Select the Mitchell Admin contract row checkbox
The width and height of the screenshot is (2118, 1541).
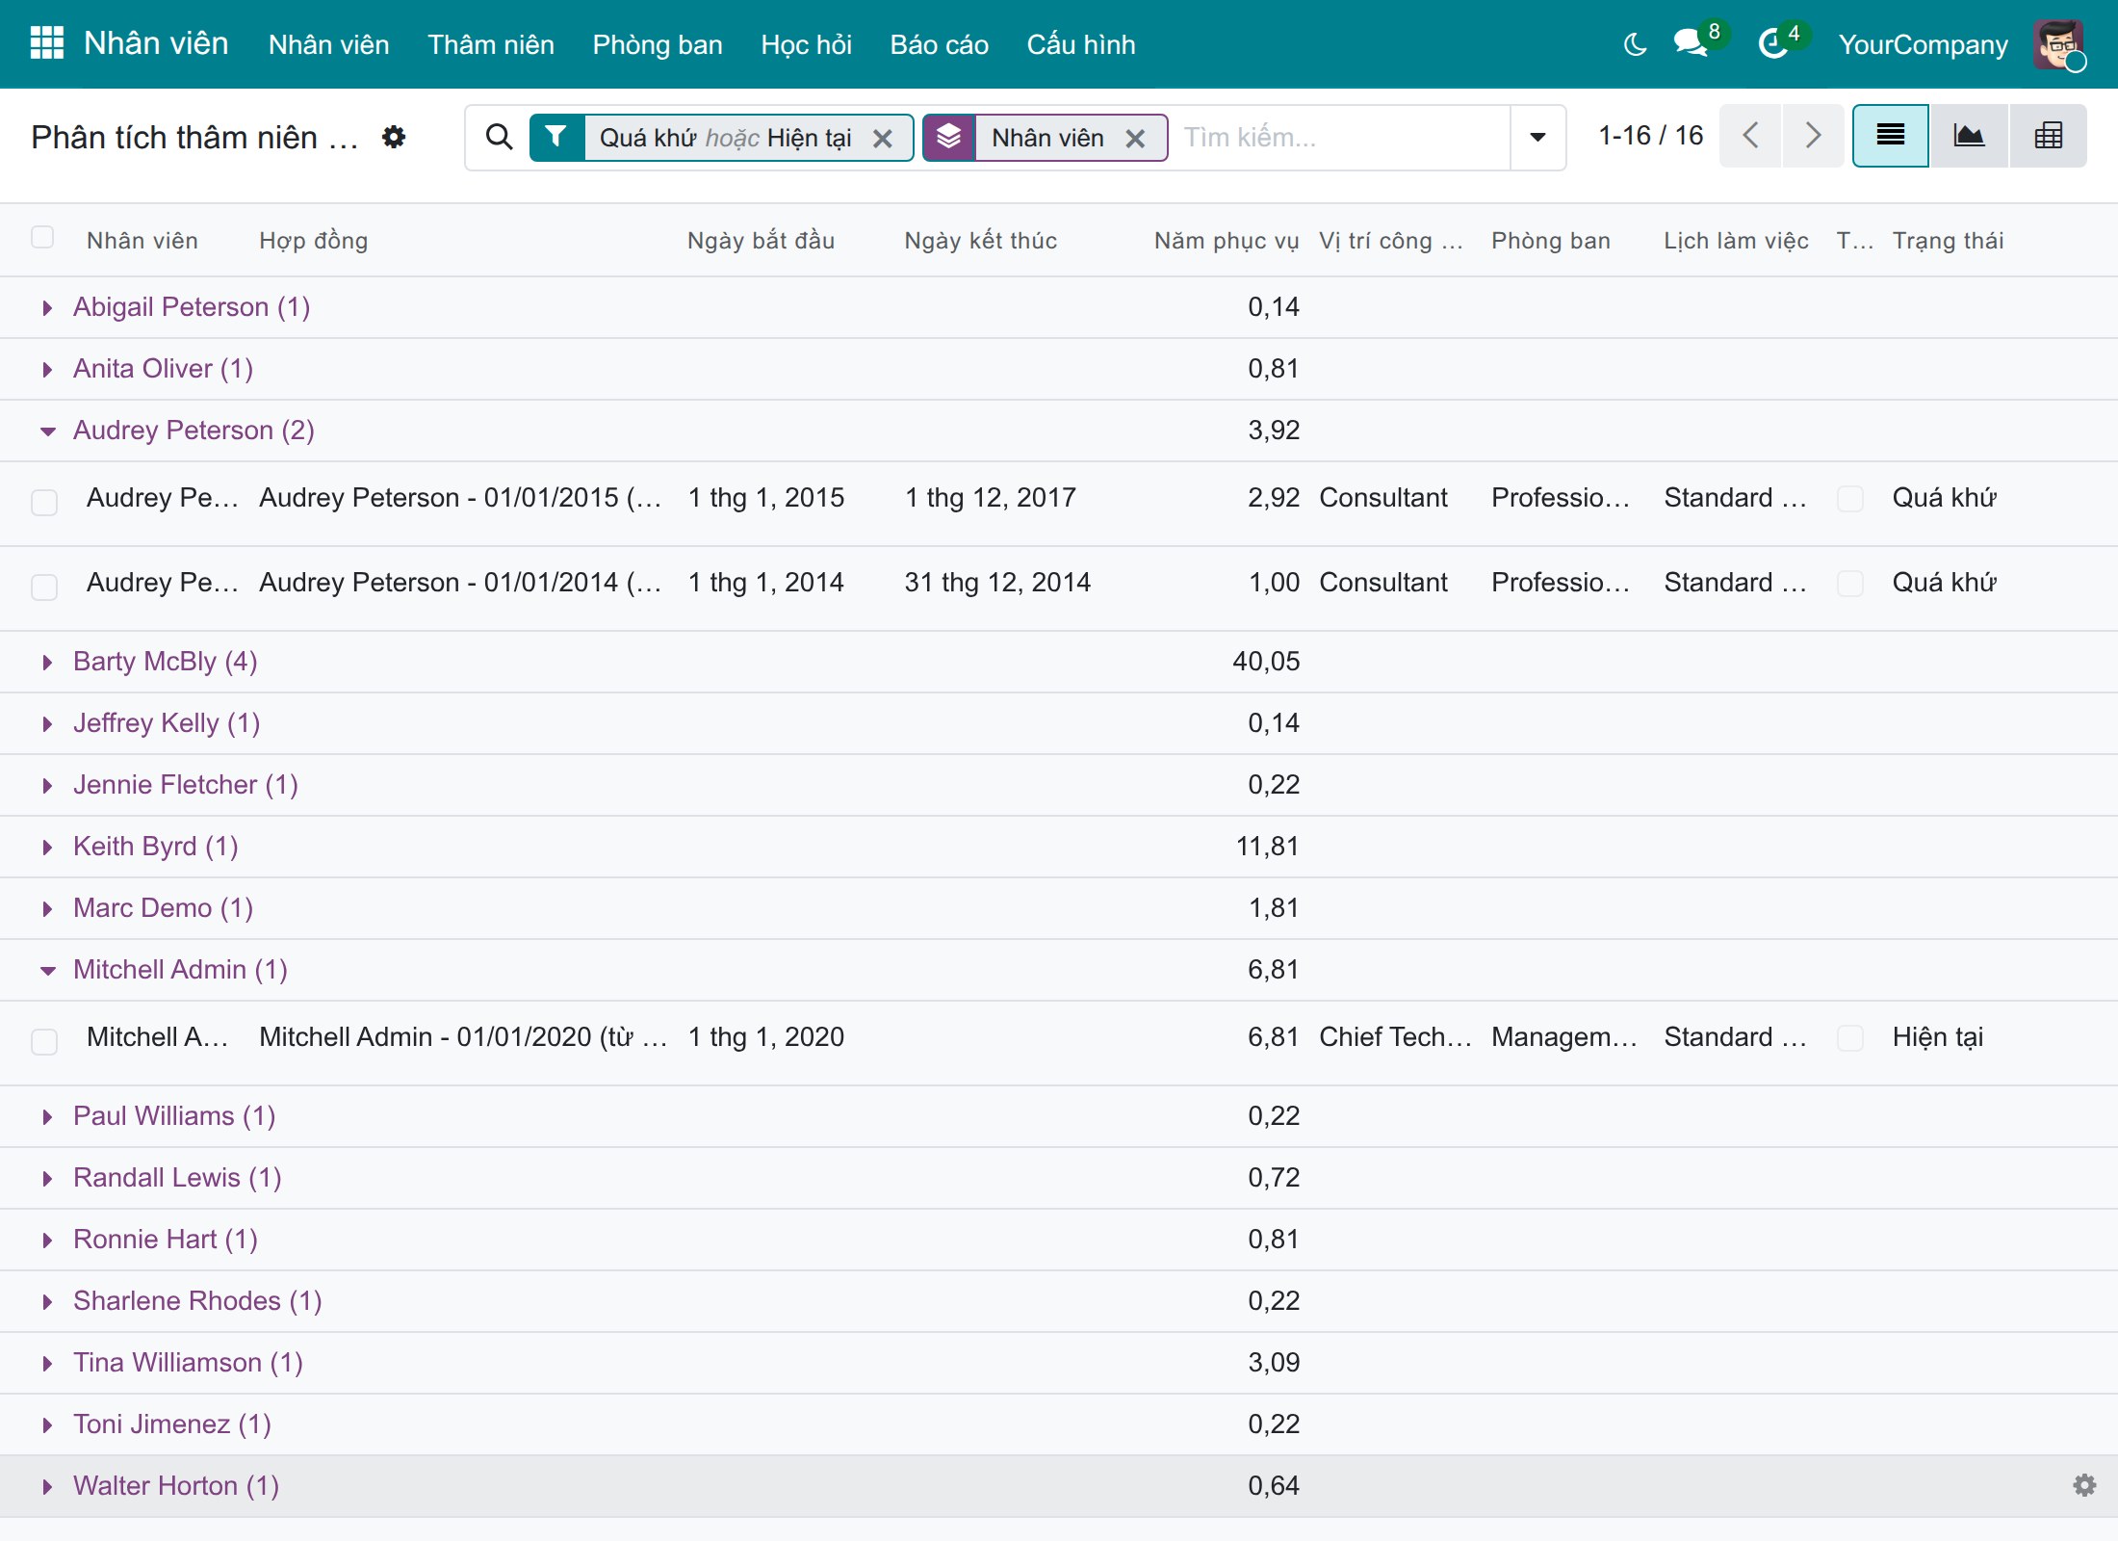point(44,1041)
